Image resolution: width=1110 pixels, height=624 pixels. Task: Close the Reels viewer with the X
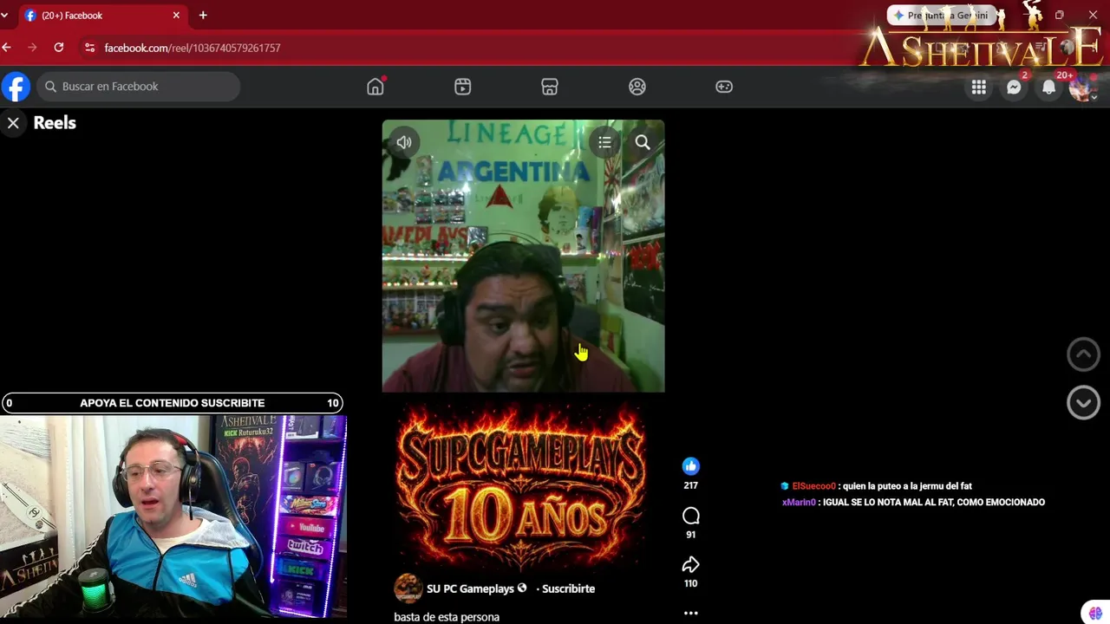click(x=13, y=123)
